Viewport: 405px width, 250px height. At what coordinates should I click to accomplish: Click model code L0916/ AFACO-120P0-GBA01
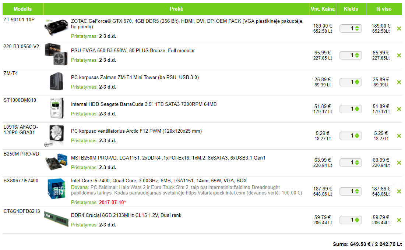point(21,130)
